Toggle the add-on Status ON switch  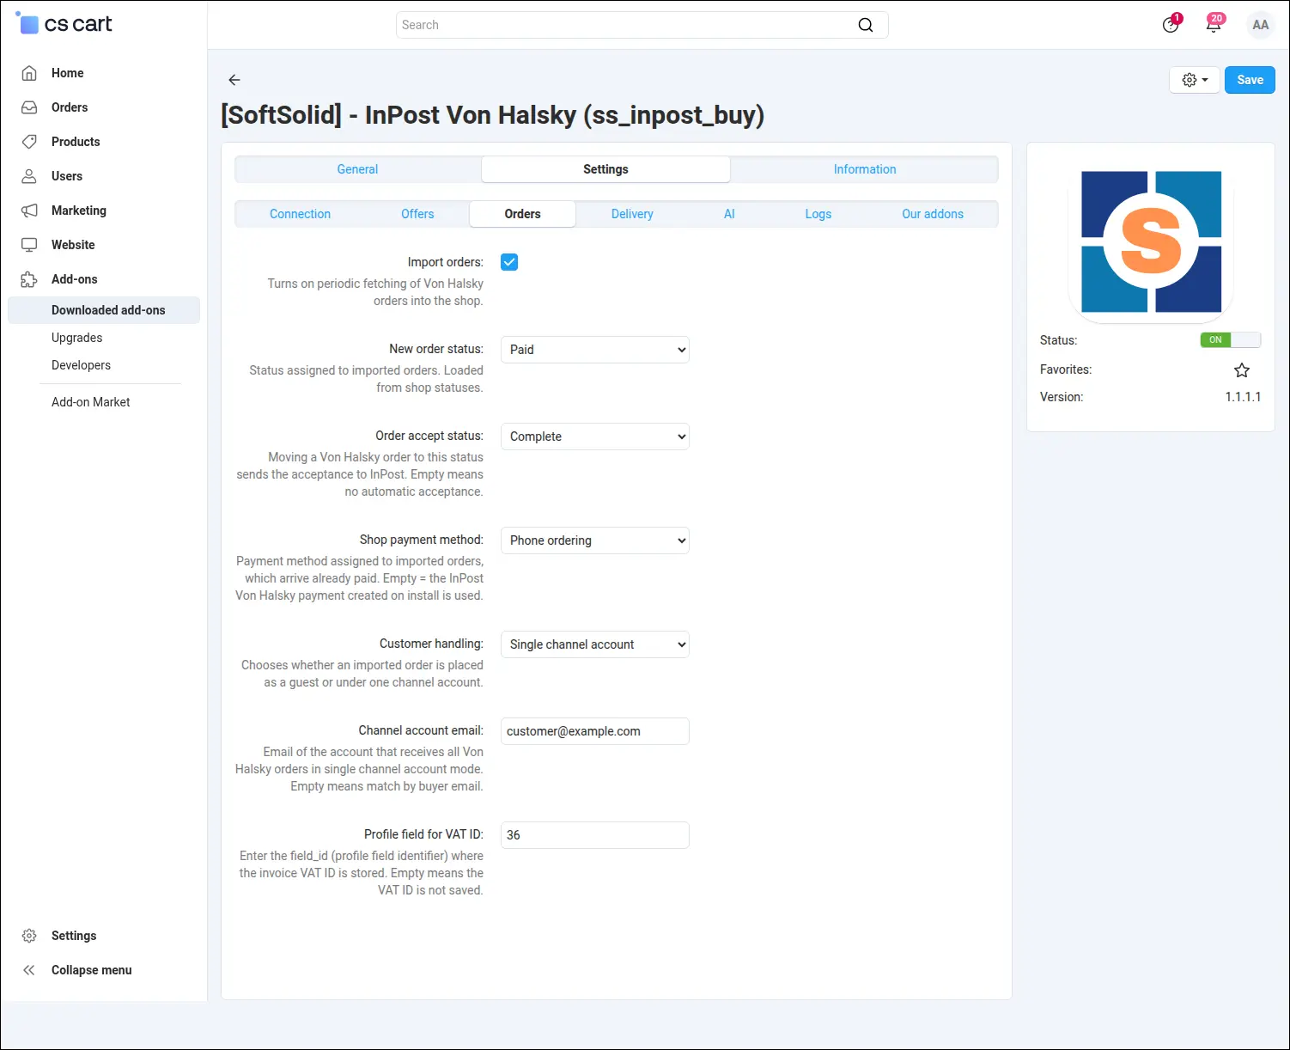(1230, 339)
